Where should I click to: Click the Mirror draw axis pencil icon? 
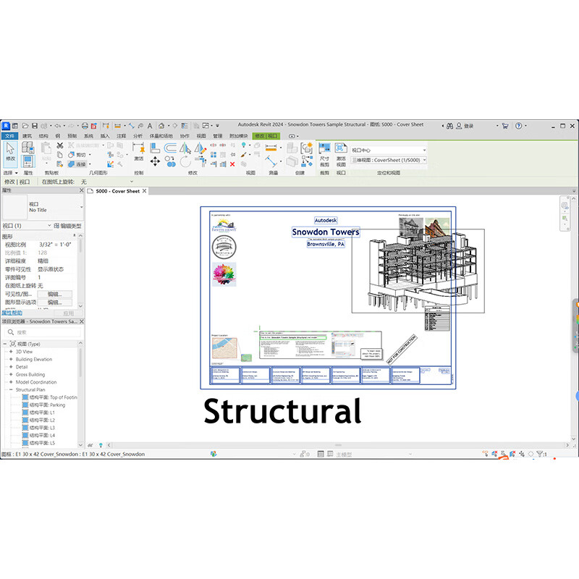pyautogui.click(x=200, y=148)
